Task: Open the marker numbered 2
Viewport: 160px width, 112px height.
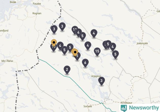Action: click(67, 70)
